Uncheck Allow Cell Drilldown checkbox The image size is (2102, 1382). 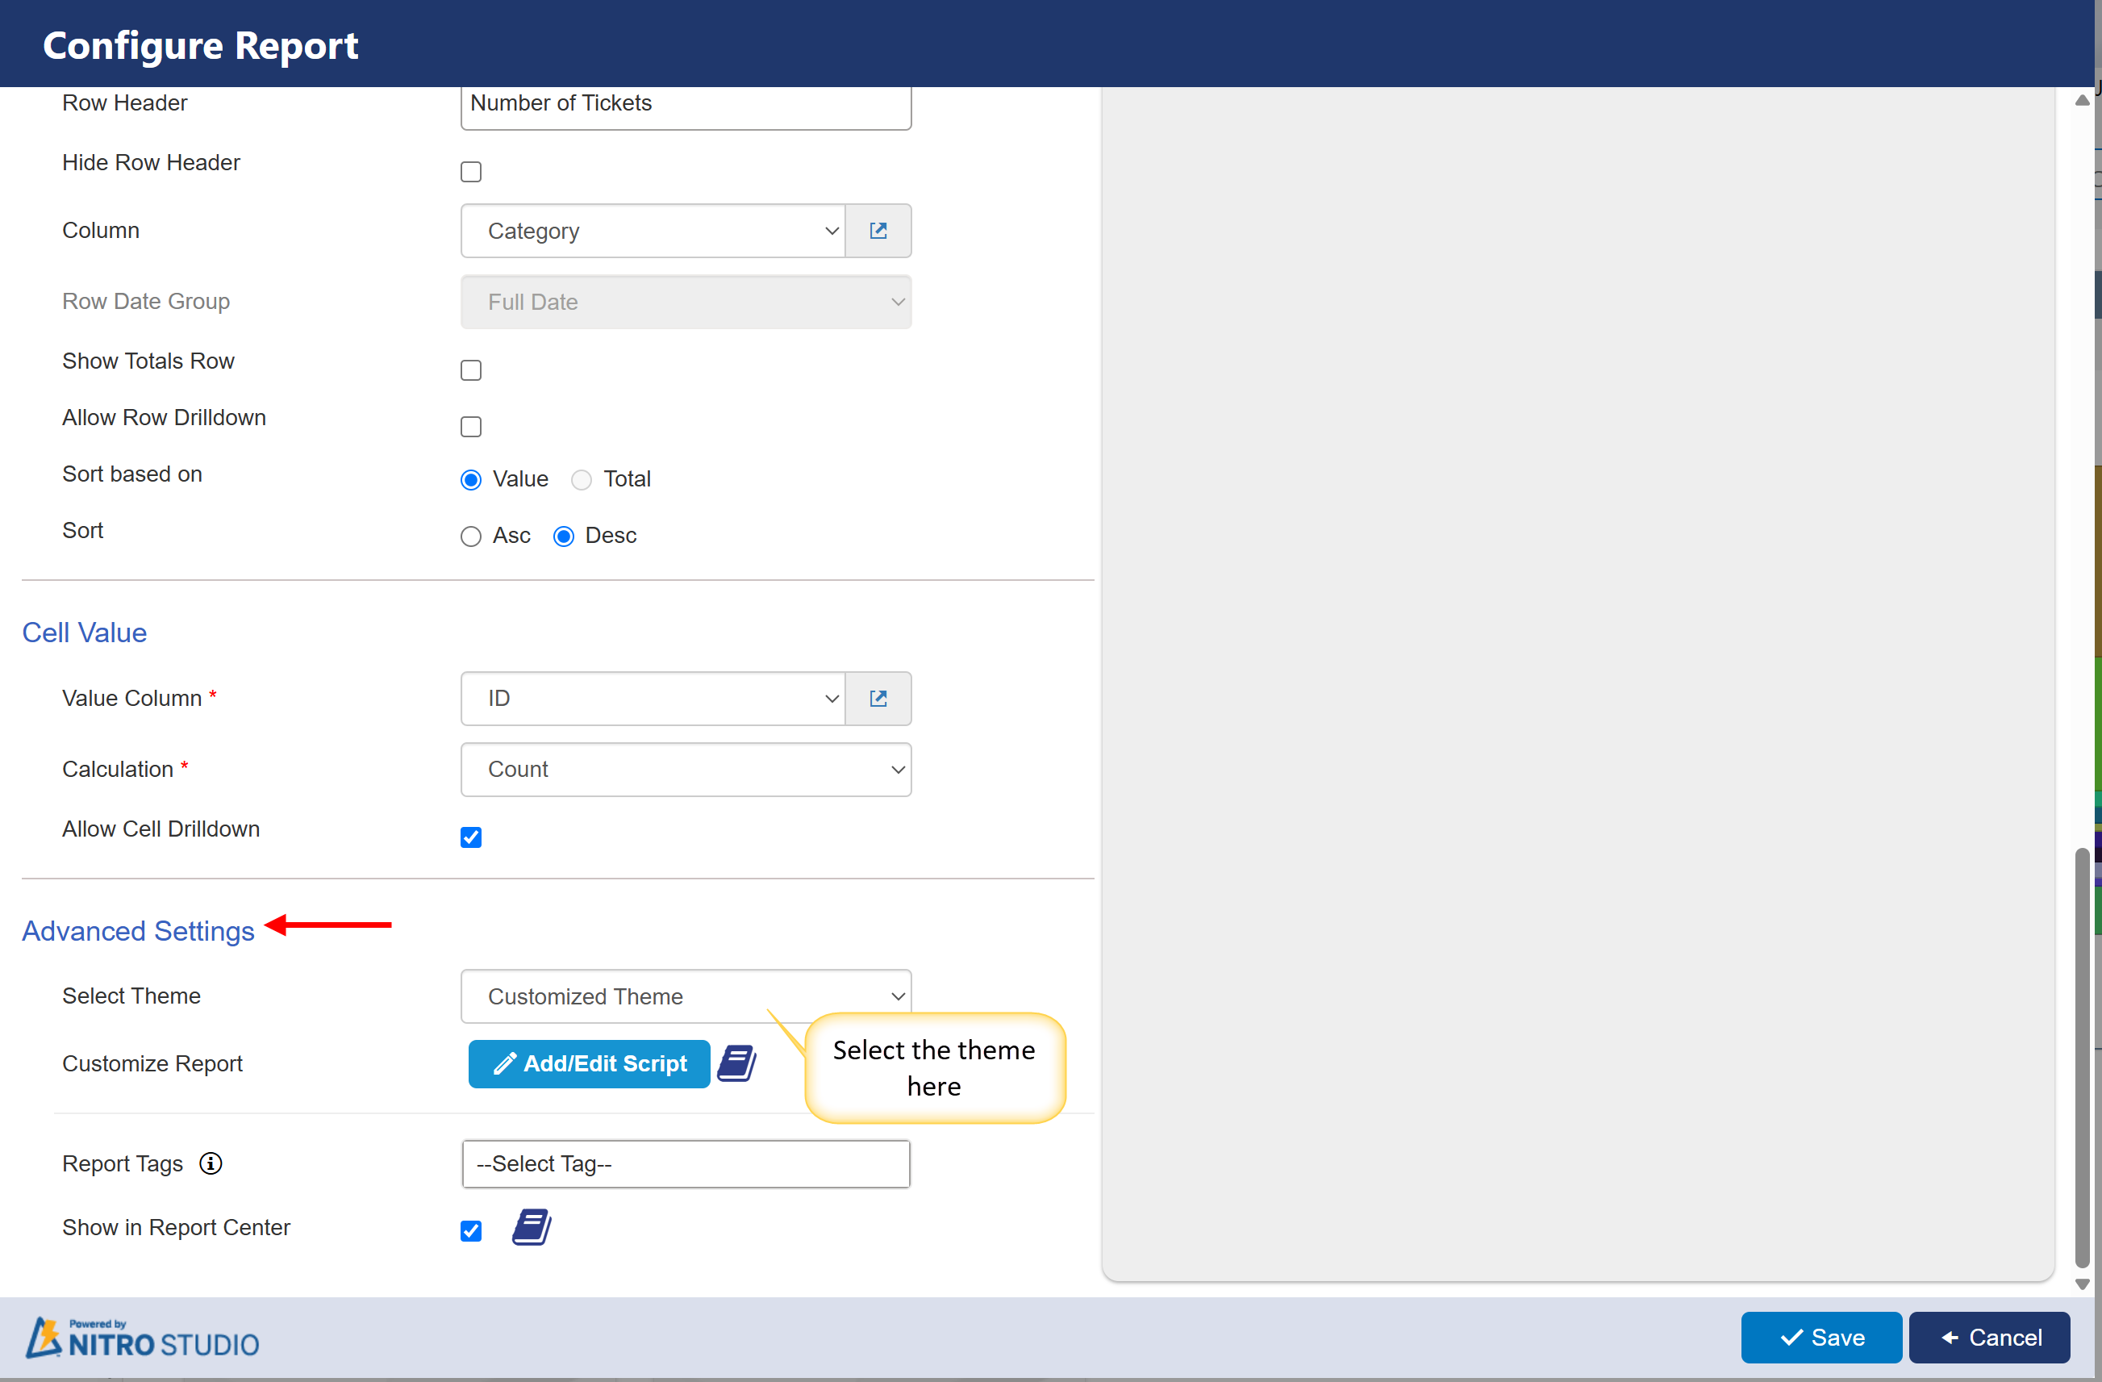coord(471,837)
